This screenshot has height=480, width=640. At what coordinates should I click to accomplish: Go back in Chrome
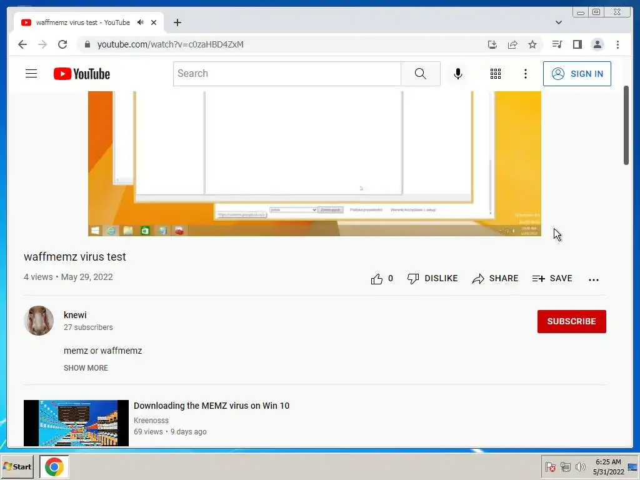pyautogui.click(x=22, y=44)
